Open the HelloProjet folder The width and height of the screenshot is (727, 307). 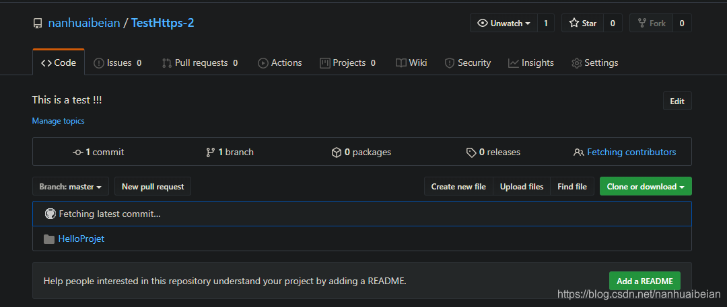pos(81,239)
